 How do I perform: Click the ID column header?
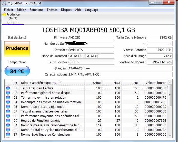(15, 83)
